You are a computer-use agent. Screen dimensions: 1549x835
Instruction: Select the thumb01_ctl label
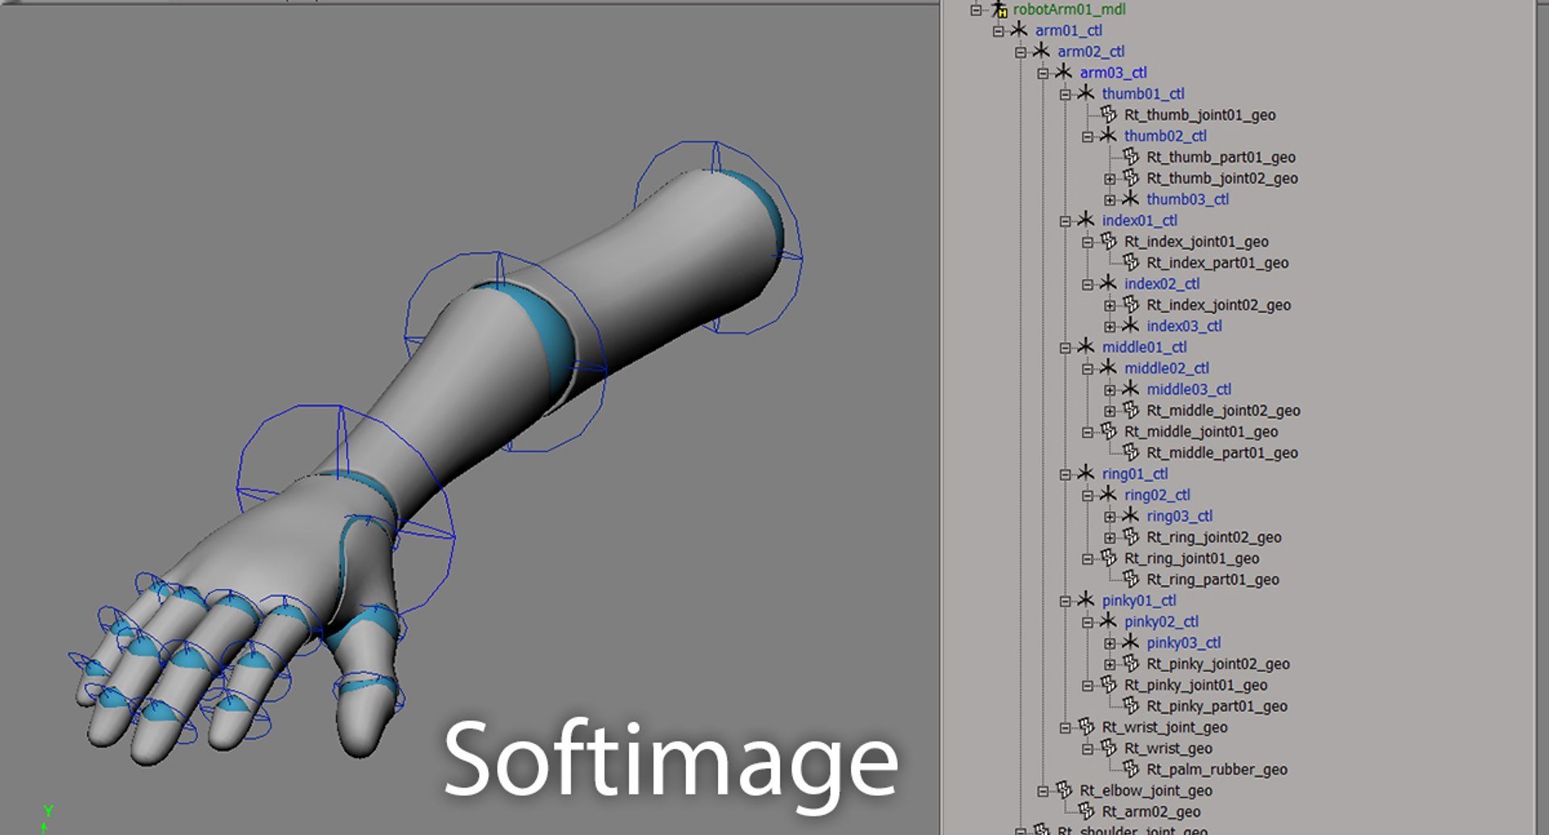click(1143, 93)
